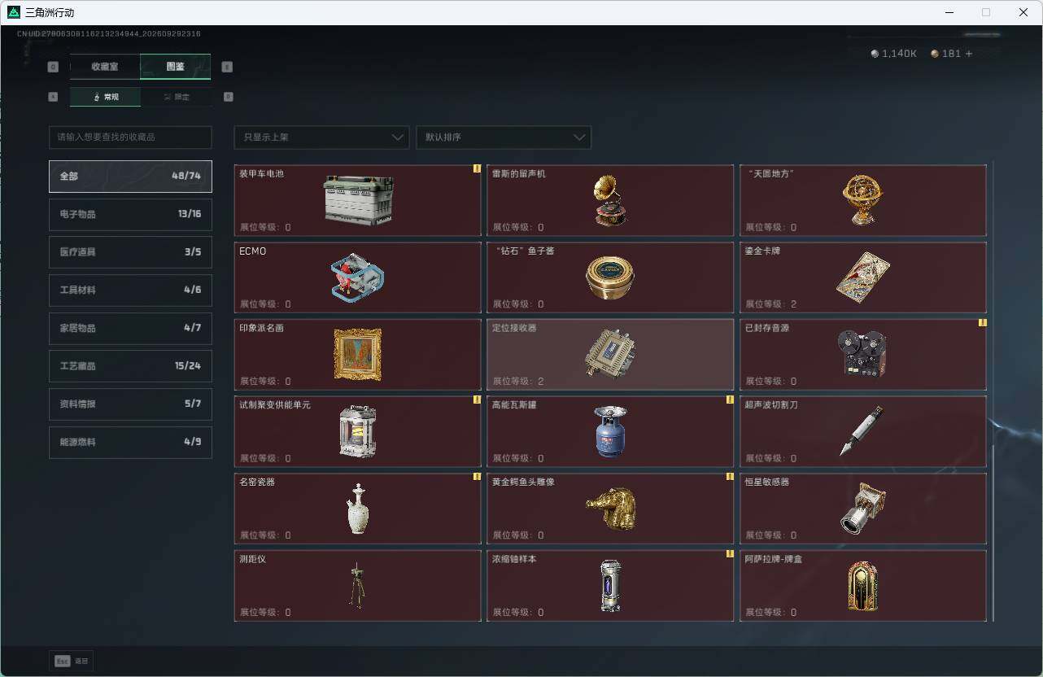Expand the 默认排序 sort dropdown
Viewport: 1043px width, 677px height.
[504, 138]
